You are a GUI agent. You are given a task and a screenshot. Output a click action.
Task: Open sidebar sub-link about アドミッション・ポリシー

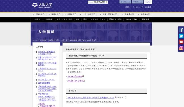tap(47, 99)
